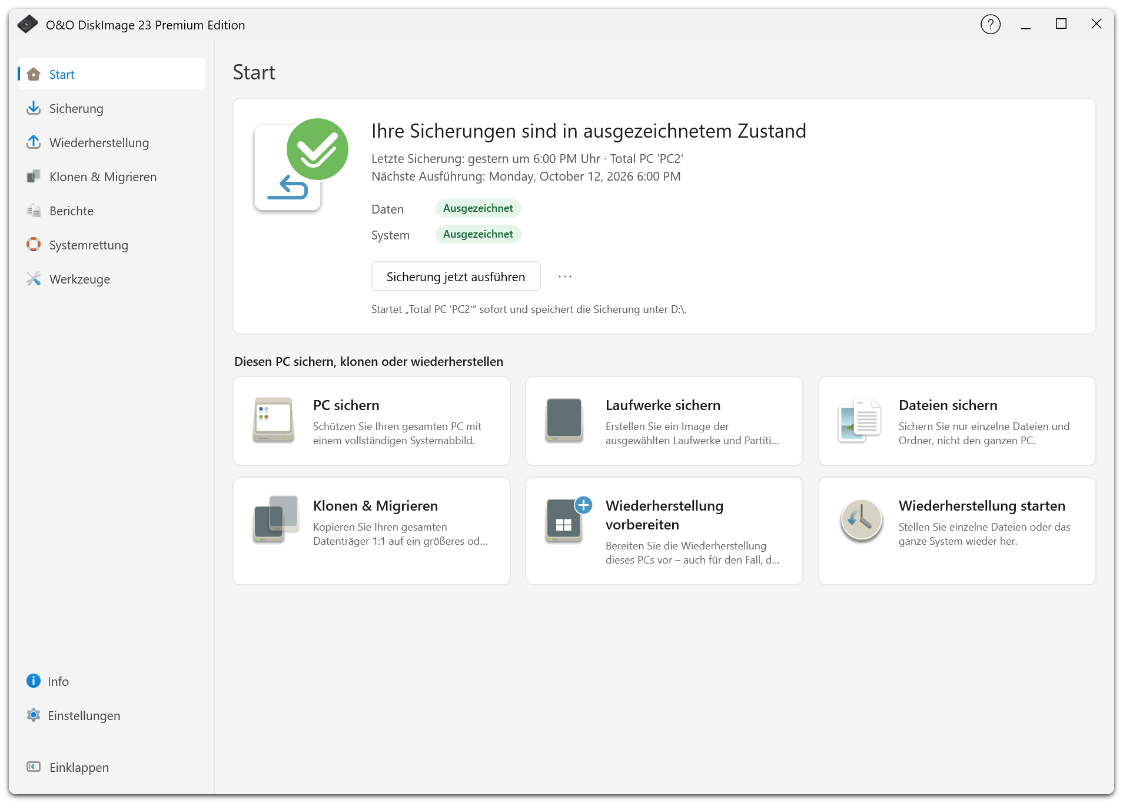
Task: Click the Klonen & Migrieren sidebar icon
Action: pos(34,176)
